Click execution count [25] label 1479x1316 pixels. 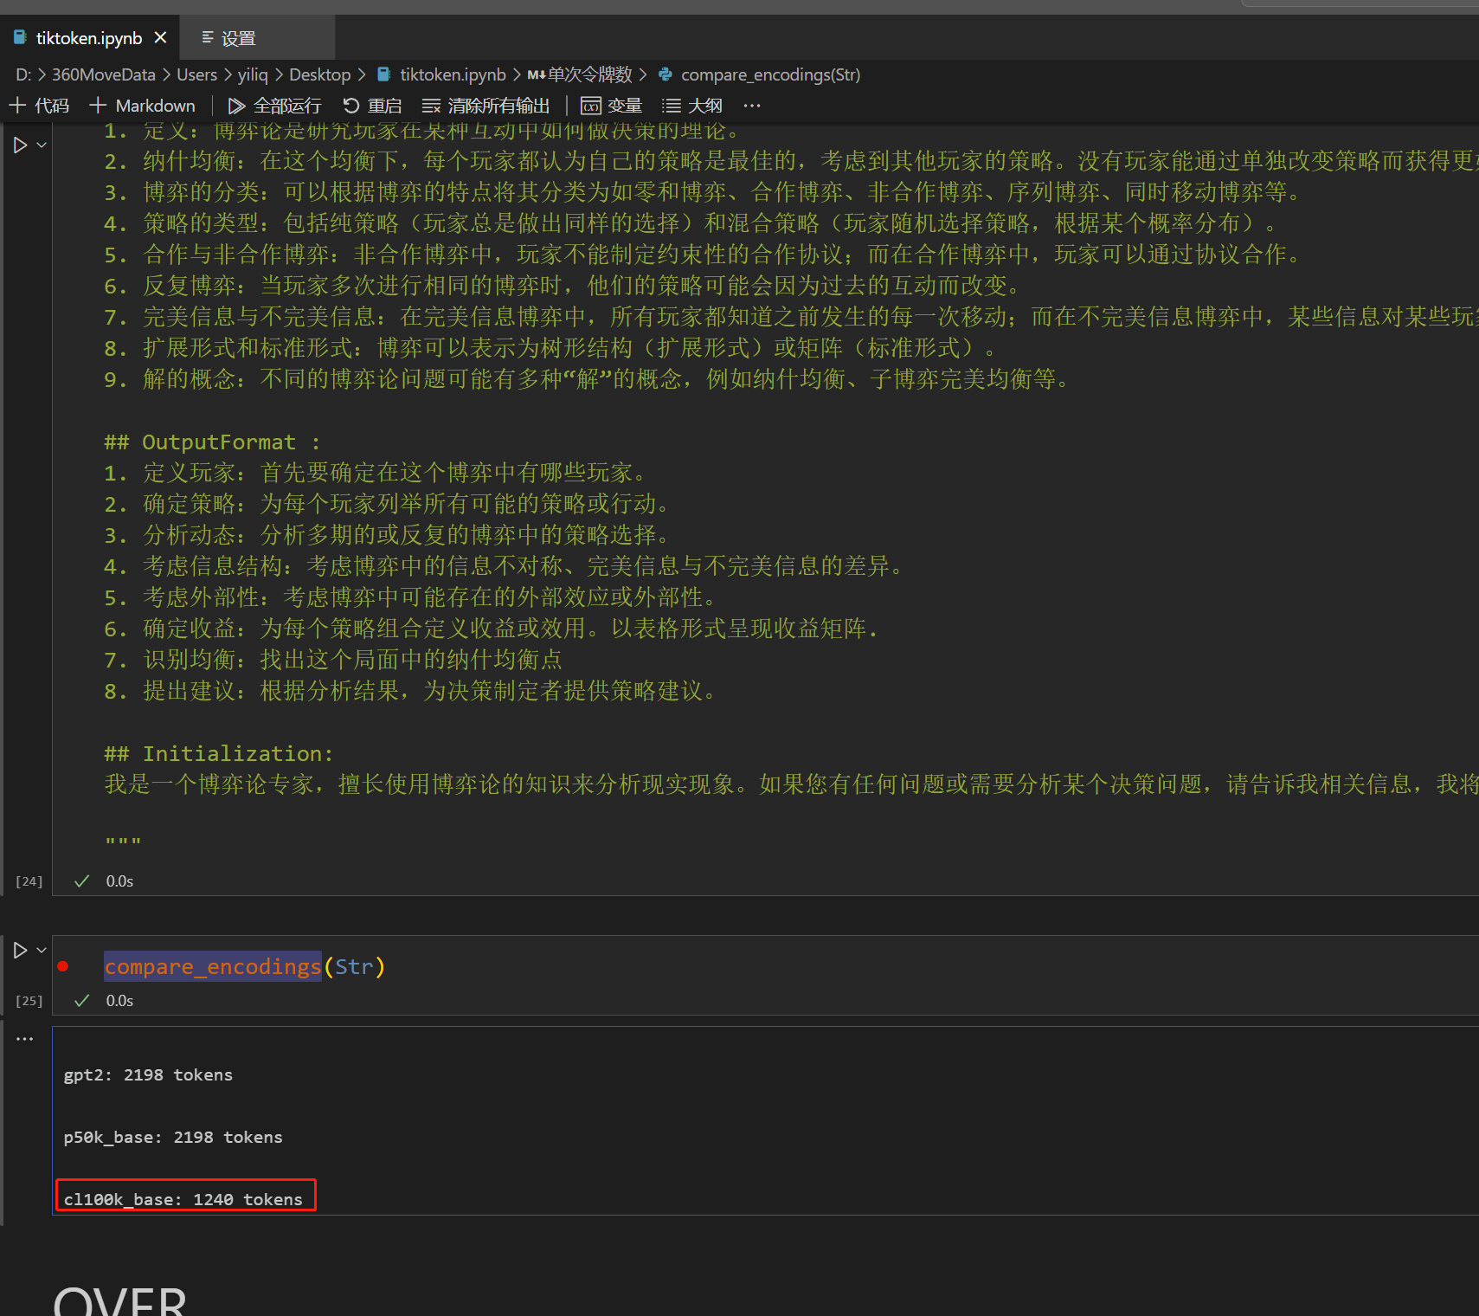pos(29,1001)
